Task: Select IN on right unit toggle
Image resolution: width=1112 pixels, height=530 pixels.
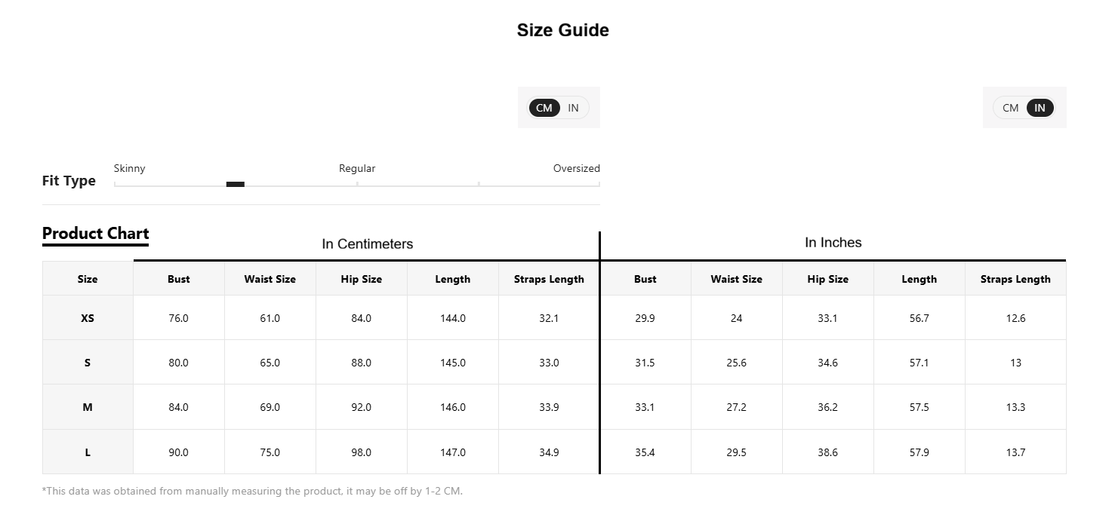Action: click(x=1040, y=108)
